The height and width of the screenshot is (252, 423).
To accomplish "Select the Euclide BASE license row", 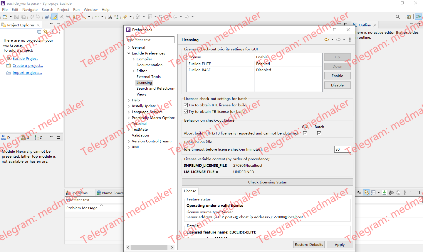I will click(x=254, y=70).
